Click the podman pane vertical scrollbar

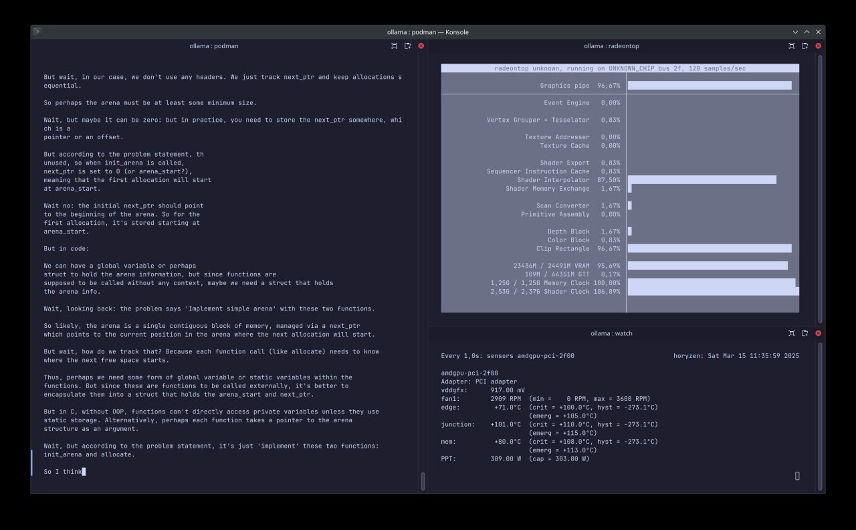[422, 480]
